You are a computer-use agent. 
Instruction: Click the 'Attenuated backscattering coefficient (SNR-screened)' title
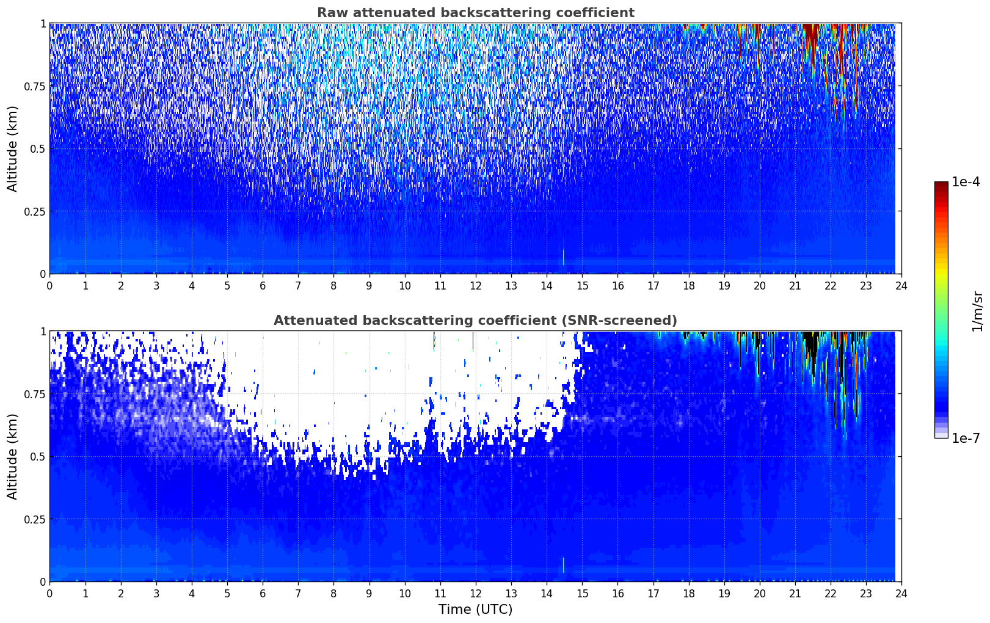point(475,321)
